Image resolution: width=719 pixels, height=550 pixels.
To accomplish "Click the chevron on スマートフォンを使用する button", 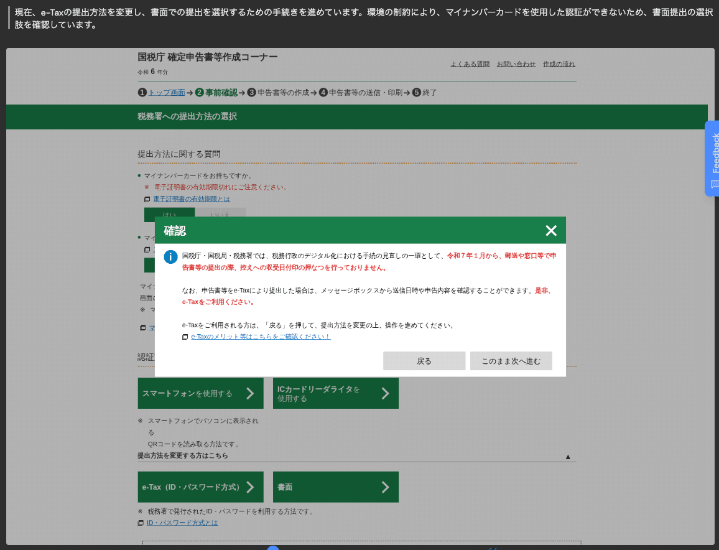I will click(251, 393).
